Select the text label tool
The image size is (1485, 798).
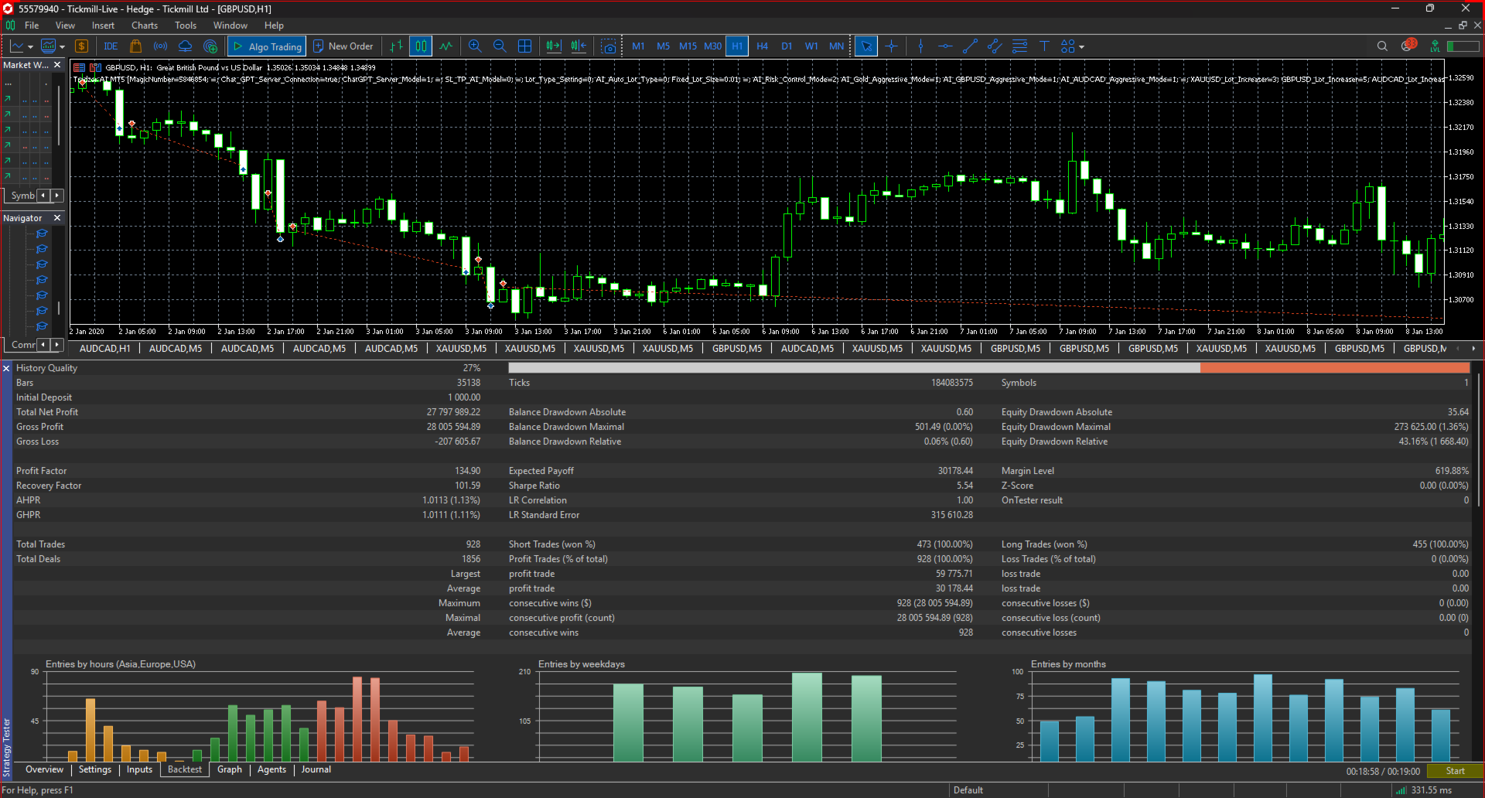click(x=1044, y=46)
